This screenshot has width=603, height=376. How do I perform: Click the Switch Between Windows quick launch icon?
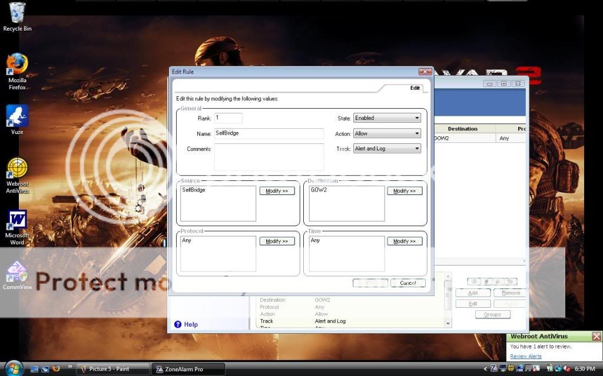[45, 369]
